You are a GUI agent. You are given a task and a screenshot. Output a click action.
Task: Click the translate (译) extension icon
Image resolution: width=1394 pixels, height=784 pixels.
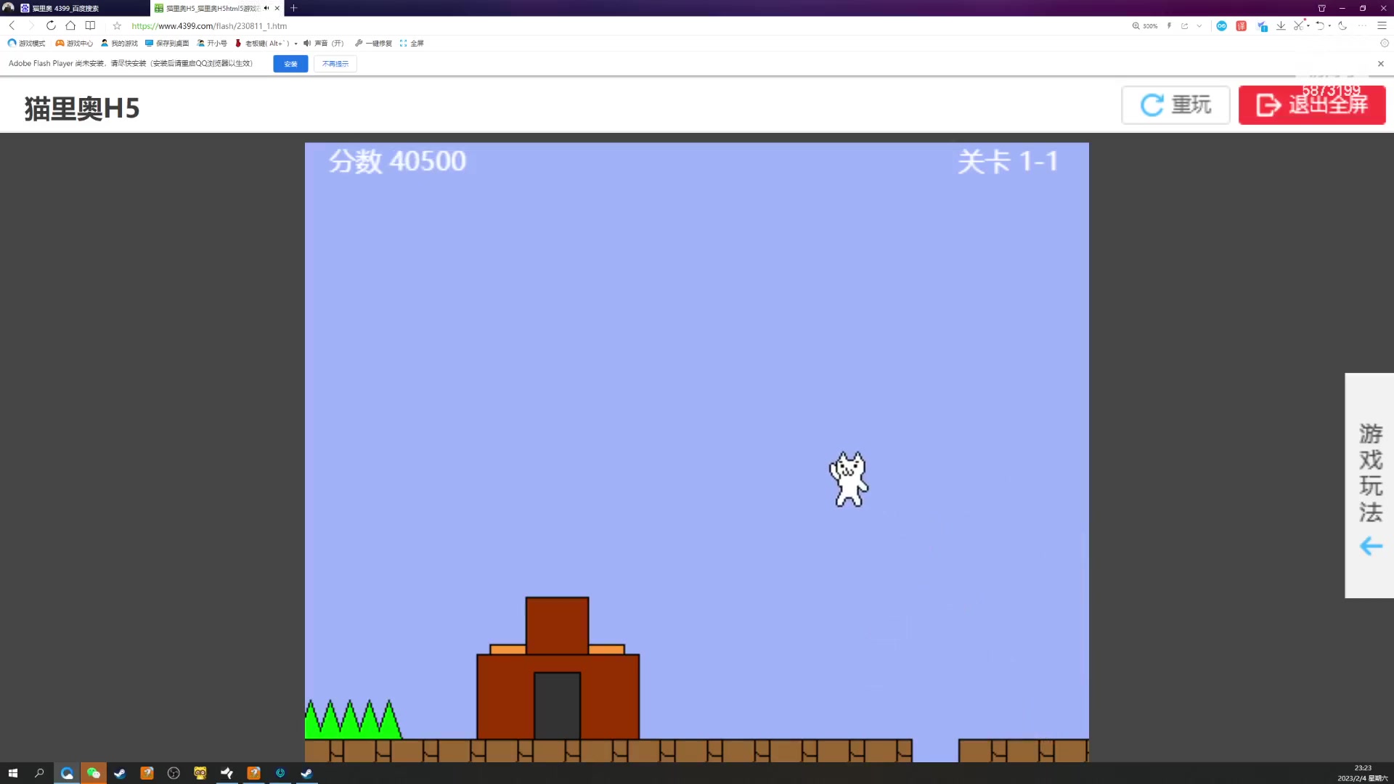click(1242, 26)
